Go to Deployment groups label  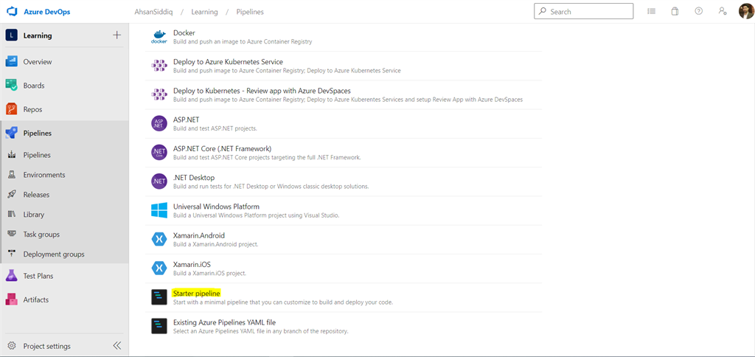[x=54, y=254]
